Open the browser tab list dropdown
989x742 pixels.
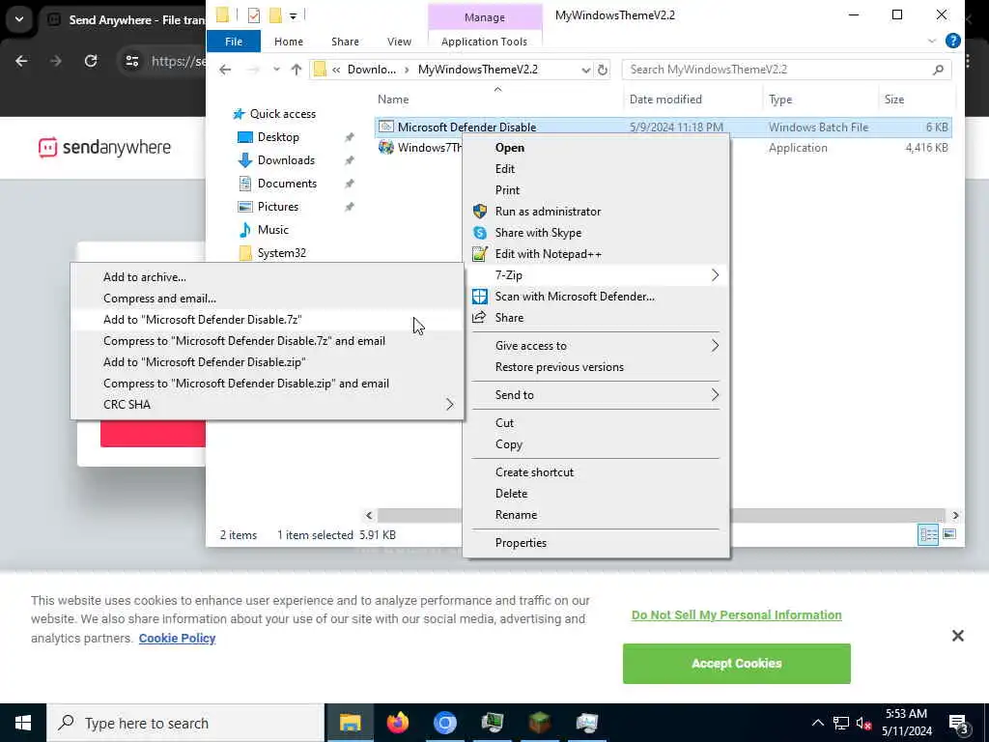pos(19,19)
